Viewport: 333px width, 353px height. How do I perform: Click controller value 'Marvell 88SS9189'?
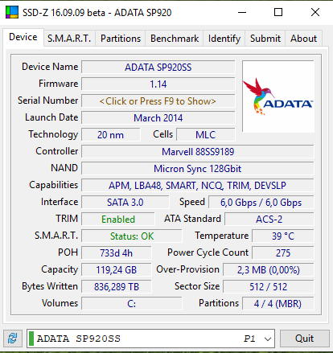pos(198,152)
